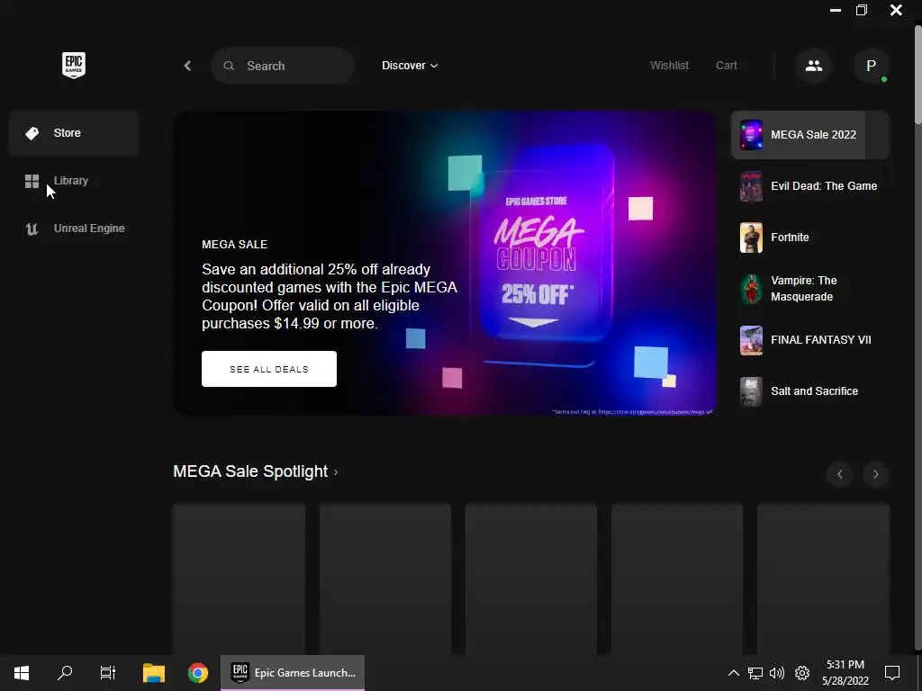This screenshot has height=691, width=922.
Task: Click the Epic Games logo
Action: pyautogui.click(x=74, y=65)
